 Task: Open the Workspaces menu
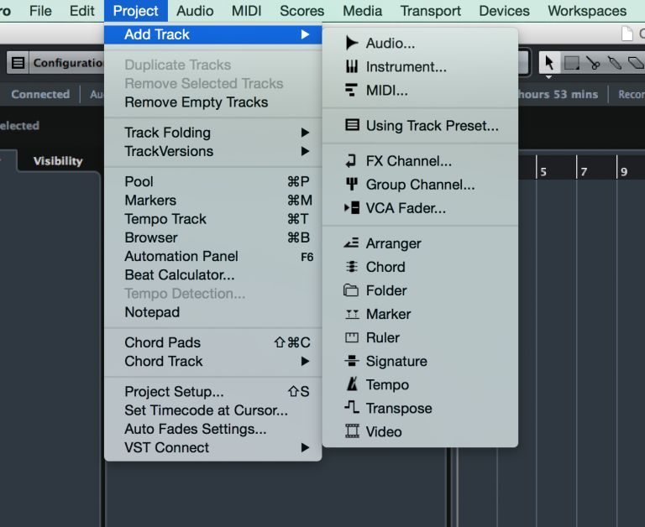(x=587, y=11)
